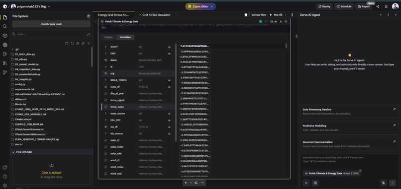Image resolution: width=401 pixels, height=189 pixels.
Task: Click the Deploy button
Action: [x=324, y=6]
